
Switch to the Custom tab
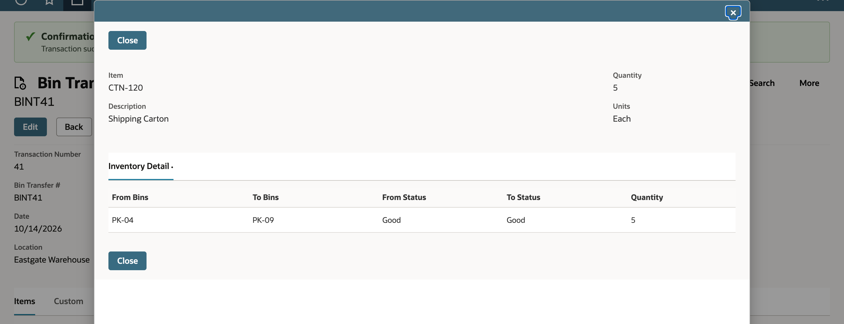69,301
